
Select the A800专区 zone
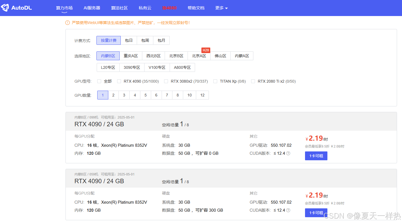[x=182, y=67]
